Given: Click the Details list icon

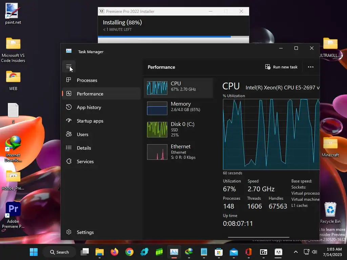Looking at the screenshot, I should point(69,148).
